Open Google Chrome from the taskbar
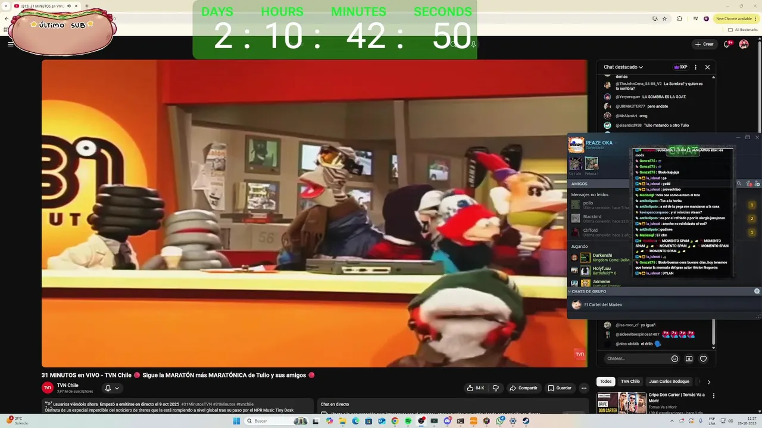The height and width of the screenshot is (428, 762). pyautogui.click(x=395, y=421)
